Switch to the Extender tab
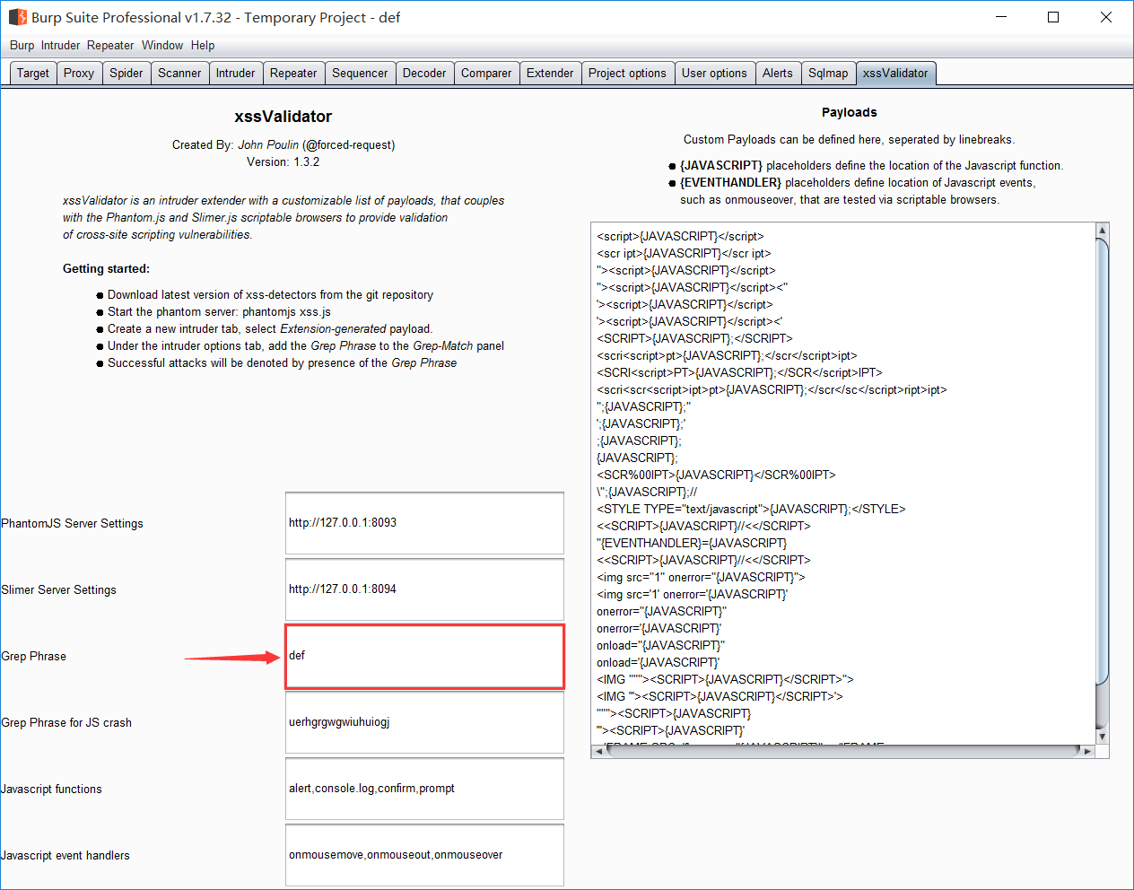1134x890 pixels. click(x=550, y=74)
